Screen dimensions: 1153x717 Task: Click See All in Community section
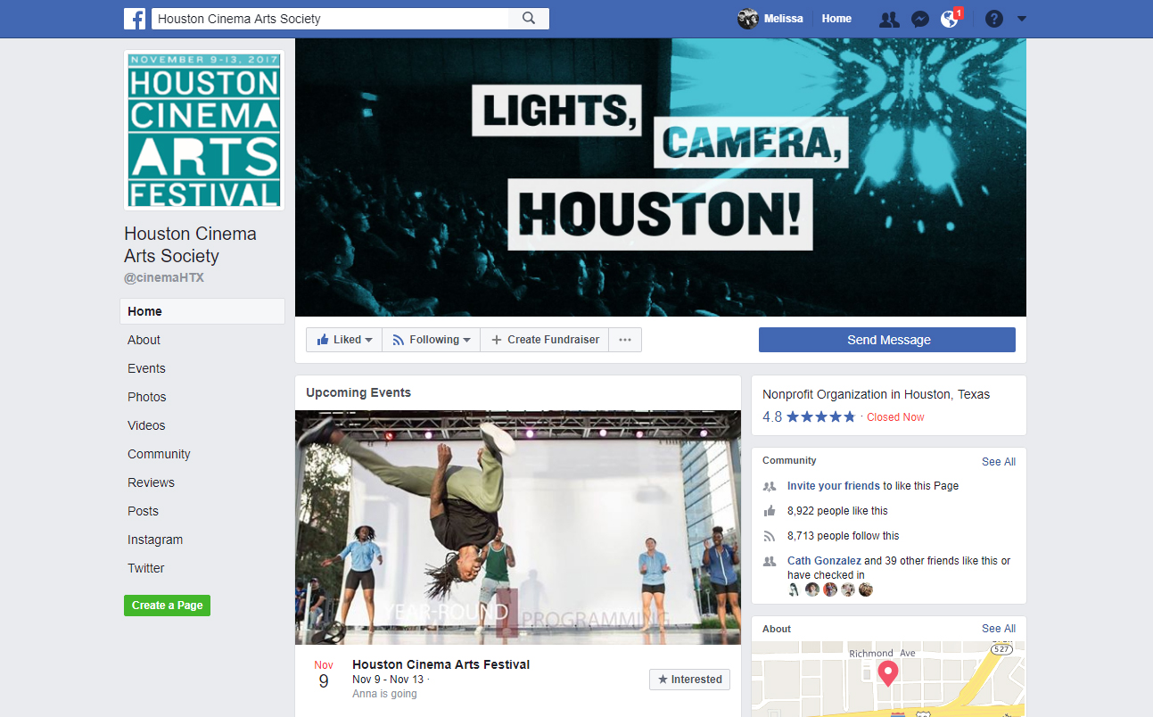point(999,462)
